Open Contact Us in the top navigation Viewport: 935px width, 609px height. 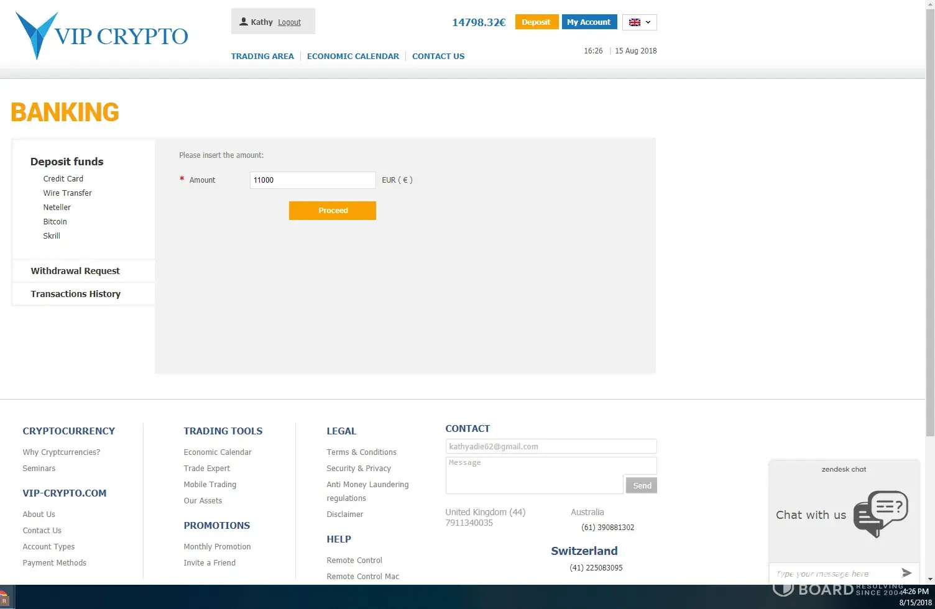click(438, 56)
